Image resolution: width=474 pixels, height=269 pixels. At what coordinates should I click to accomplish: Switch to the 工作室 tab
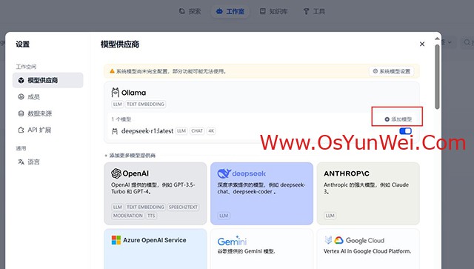point(230,12)
